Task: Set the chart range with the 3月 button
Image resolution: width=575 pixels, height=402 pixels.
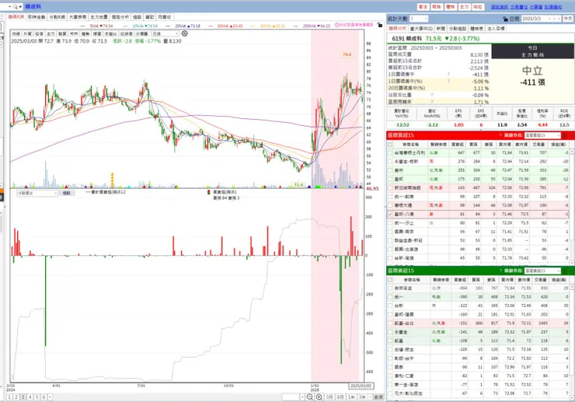Action: tap(329, 397)
